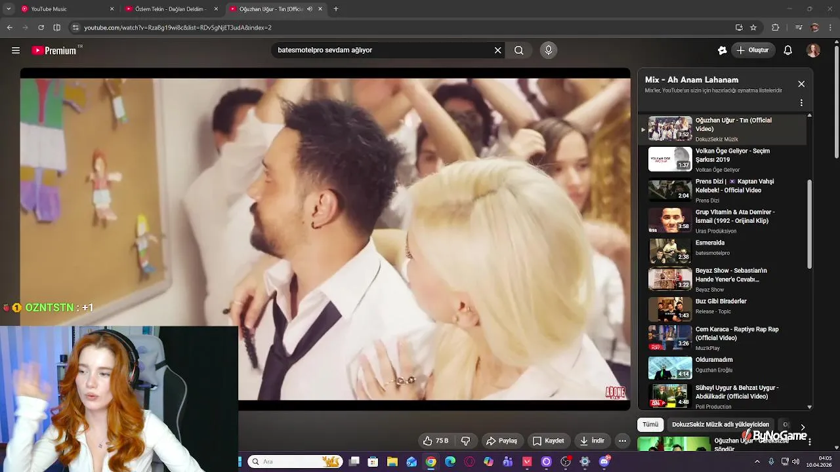
Task: Open File Explorer from taskbar
Action: [x=392, y=462]
